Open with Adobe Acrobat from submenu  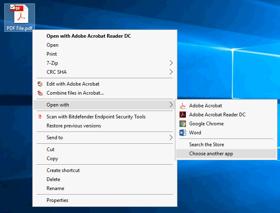pos(226,106)
